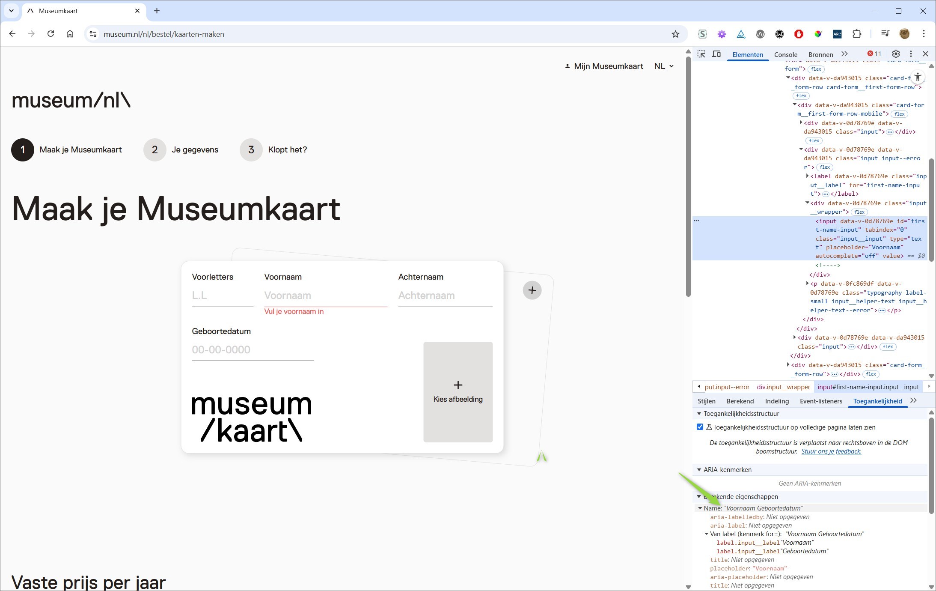The height and width of the screenshot is (591, 936).
Task: Click the green S extension icon
Action: tap(702, 34)
